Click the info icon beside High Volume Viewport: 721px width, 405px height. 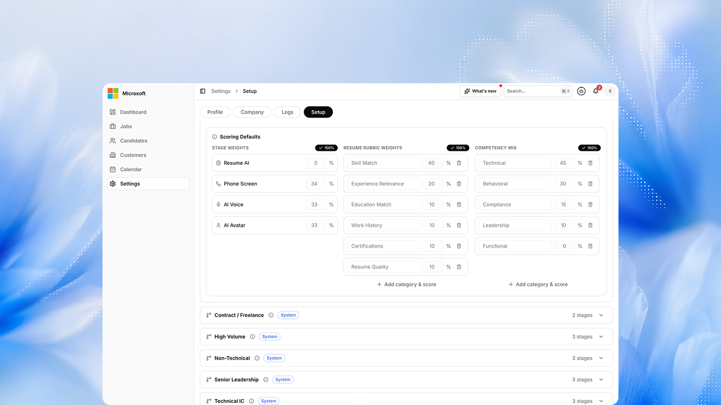point(252,337)
